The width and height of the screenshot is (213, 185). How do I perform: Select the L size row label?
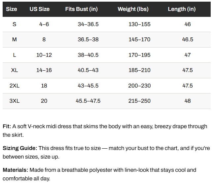[15, 55]
